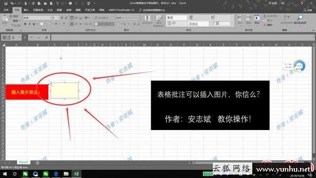Viewport: 316px width, 178px height.
Task: Open the 文件 (File) tab
Action: pos(6,10)
